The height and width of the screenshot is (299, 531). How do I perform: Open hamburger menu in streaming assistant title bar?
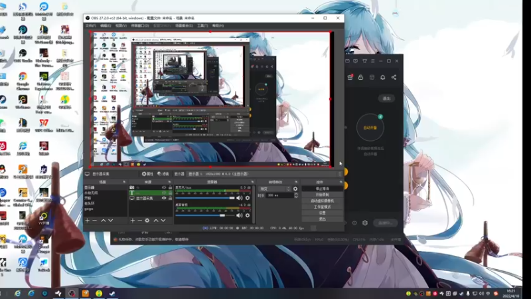[373, 61]
